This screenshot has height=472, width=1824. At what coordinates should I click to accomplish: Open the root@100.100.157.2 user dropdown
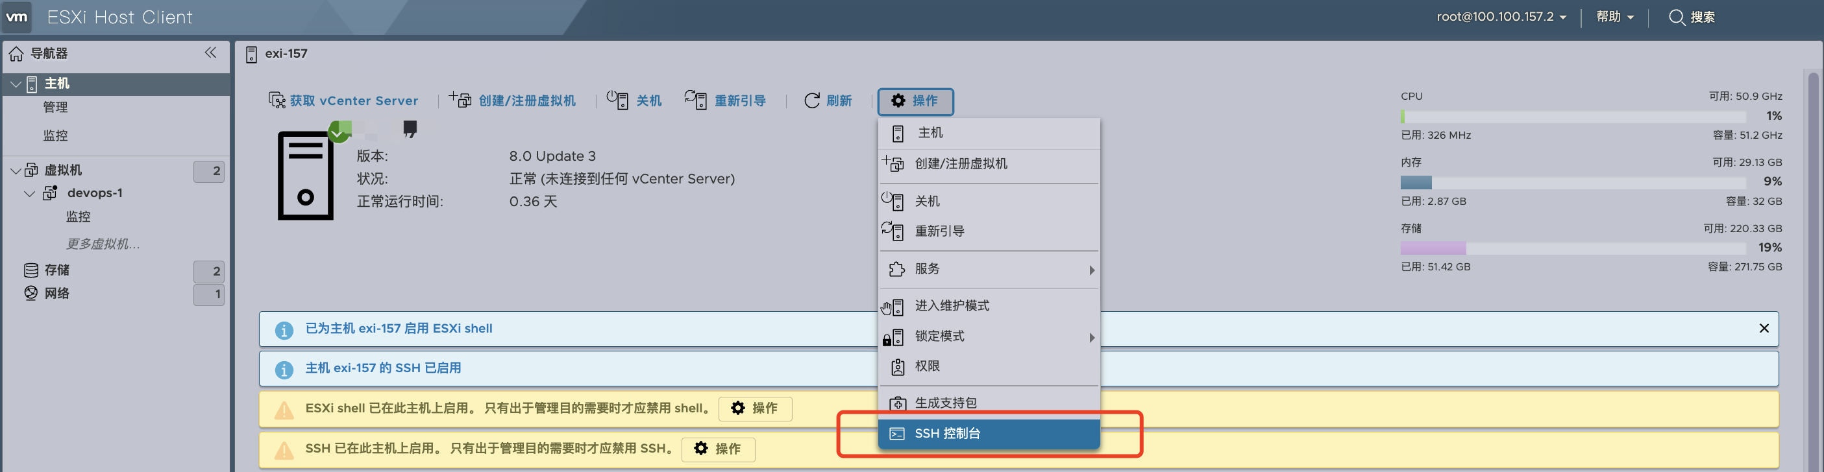point(1500,17)
